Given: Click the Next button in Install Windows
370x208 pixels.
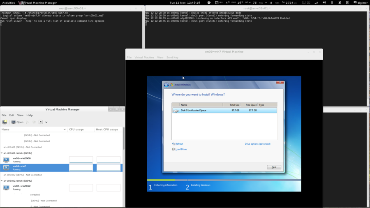Looking at the screenshot, I should click(274, 167).
